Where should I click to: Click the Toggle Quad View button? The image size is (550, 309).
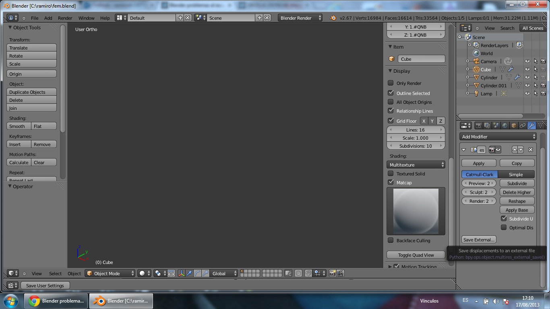pyautogui.click(x=416, y=255)
